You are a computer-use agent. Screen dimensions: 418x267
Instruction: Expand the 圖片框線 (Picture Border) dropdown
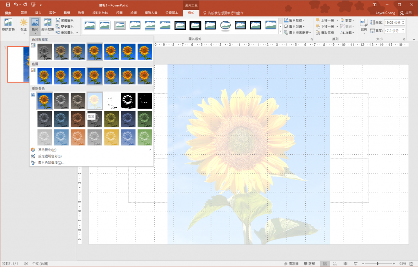tap(297, 20)
